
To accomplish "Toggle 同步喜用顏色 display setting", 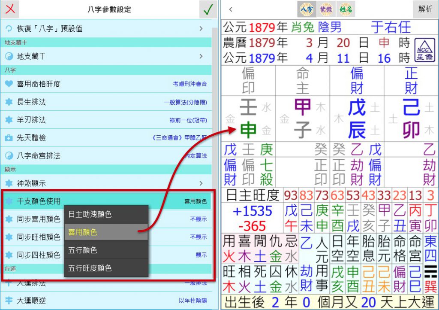I will [x=198, y=219].
